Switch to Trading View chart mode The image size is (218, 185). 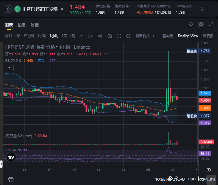tap(188, 36)
